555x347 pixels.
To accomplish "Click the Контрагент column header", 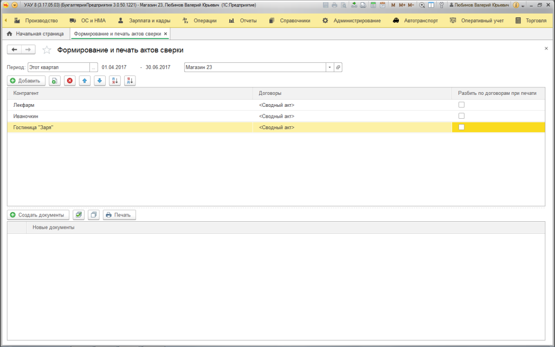I will (130, 93).
